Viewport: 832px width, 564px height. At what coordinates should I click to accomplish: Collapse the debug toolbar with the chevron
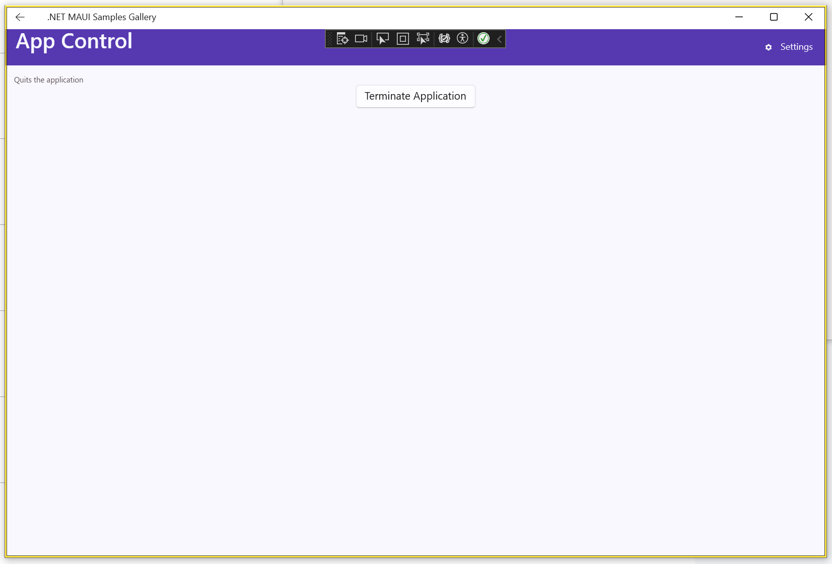click(500, 39)
